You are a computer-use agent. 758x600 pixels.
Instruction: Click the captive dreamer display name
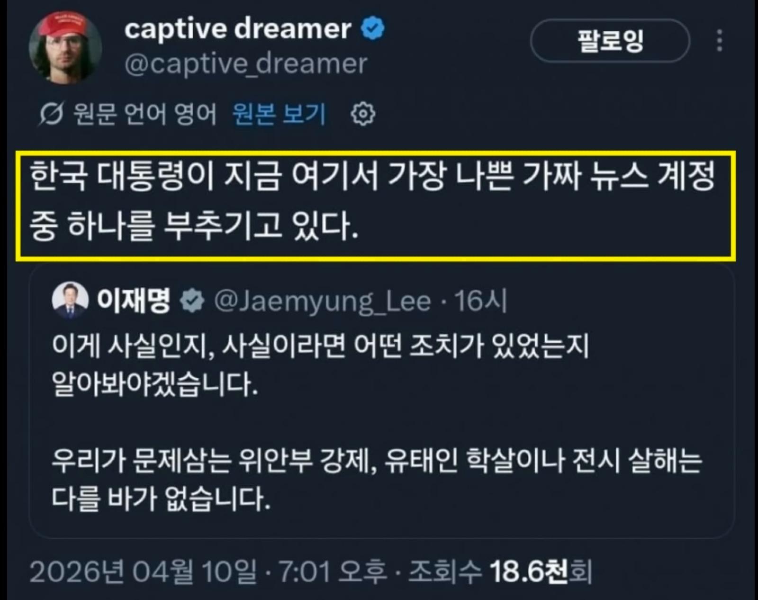tap(238, 29)
